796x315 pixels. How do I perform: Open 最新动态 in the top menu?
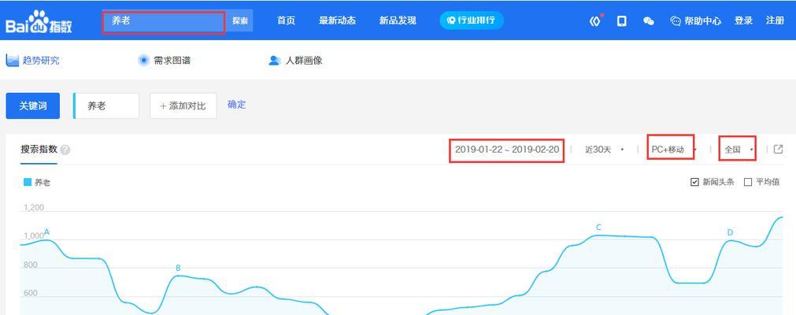337,20
